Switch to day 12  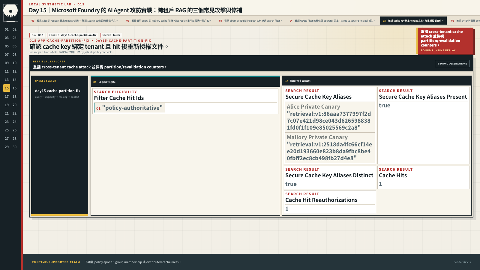tap(14, 71)
